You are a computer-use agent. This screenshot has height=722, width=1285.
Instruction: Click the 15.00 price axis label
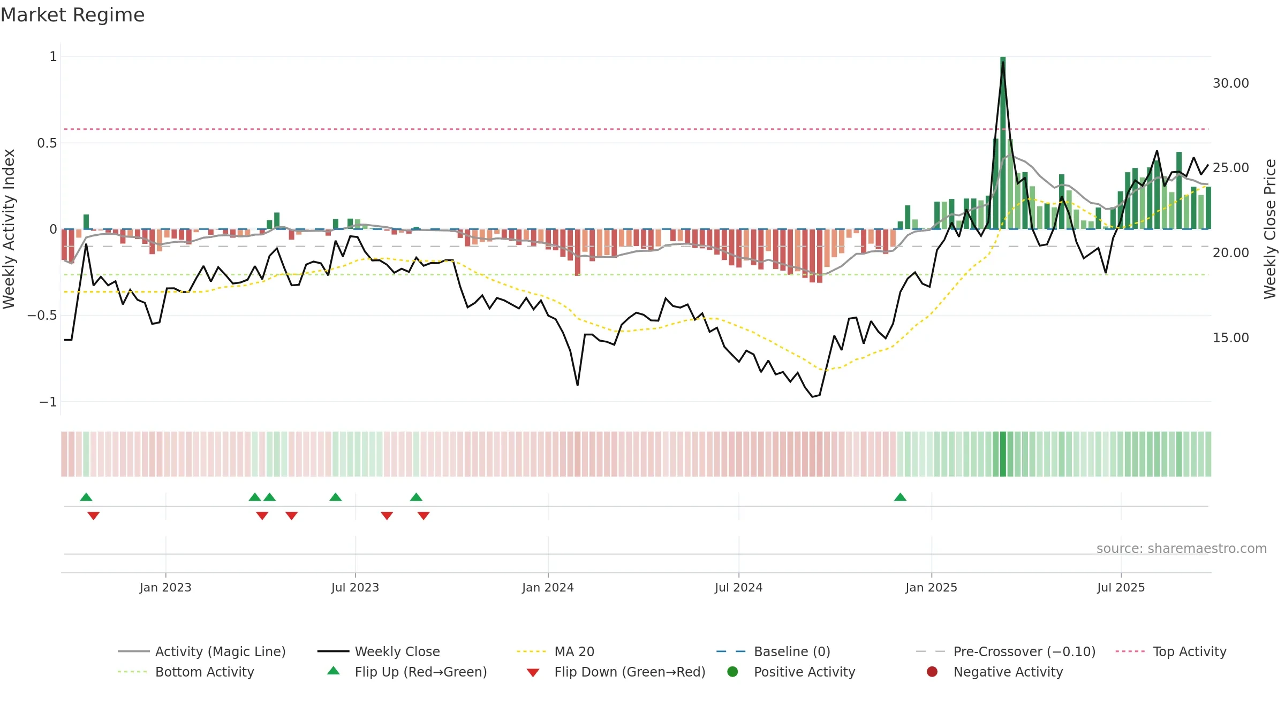1231,337
